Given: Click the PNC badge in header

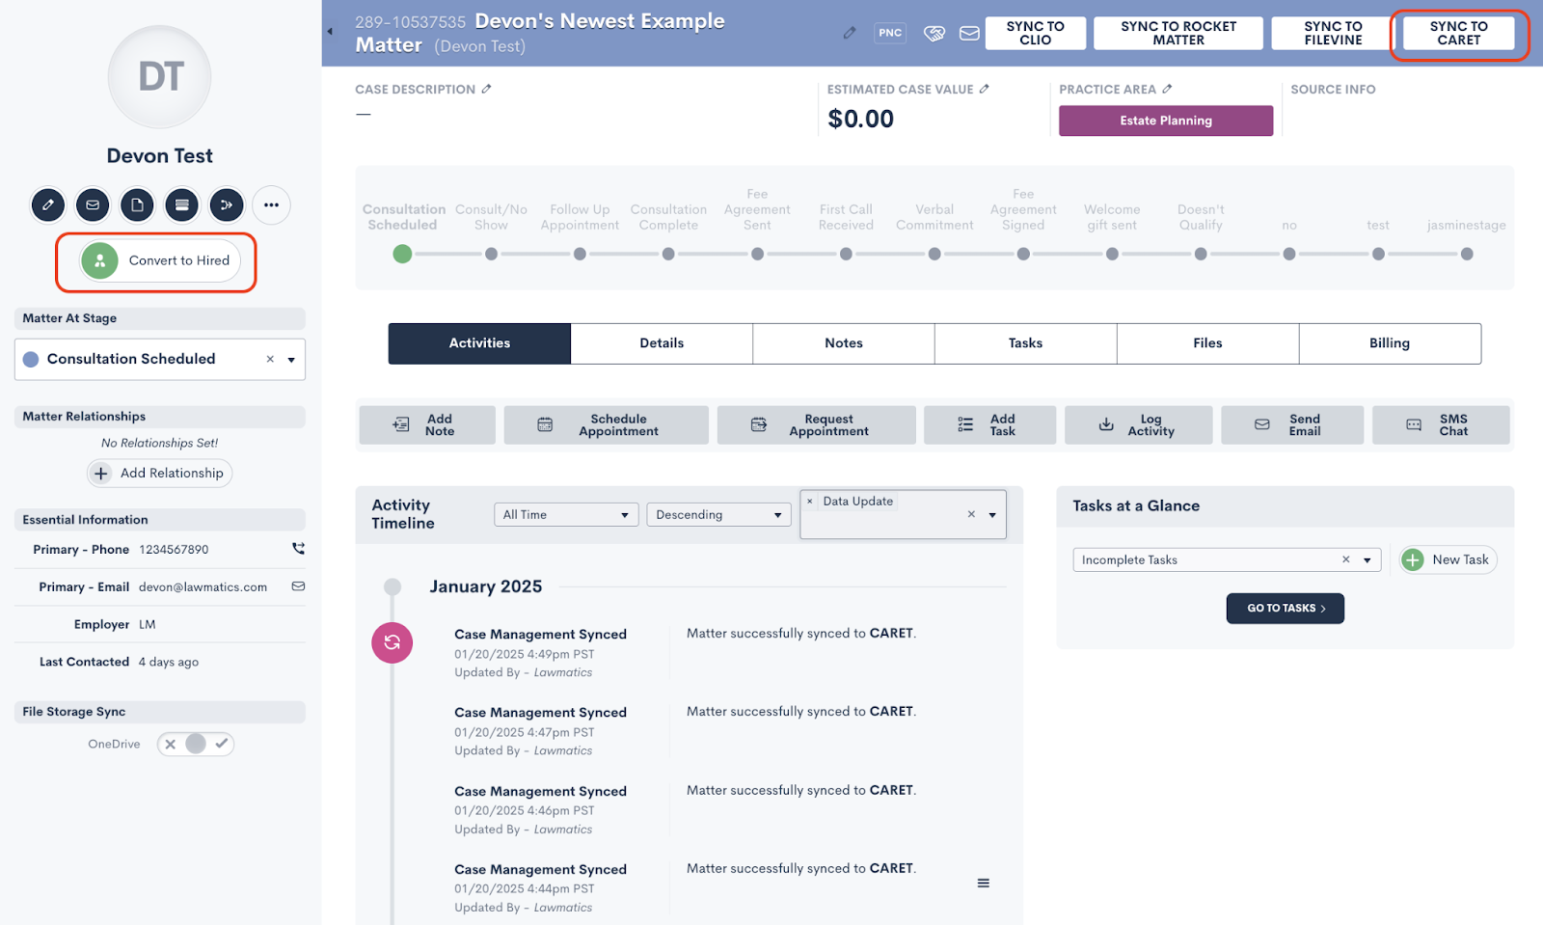Looking at the screenshot, I should click(x=890, y=33).
